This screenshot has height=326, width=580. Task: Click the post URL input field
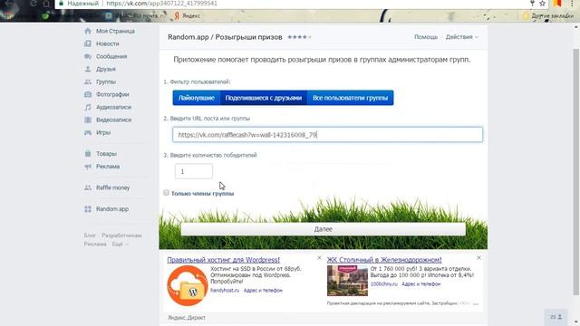[x=327, y=135]
